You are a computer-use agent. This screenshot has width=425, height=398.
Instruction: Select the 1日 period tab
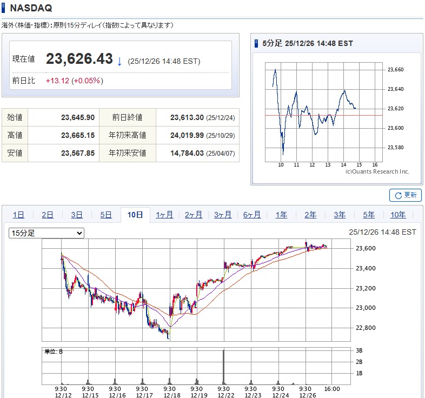[18, 215]
